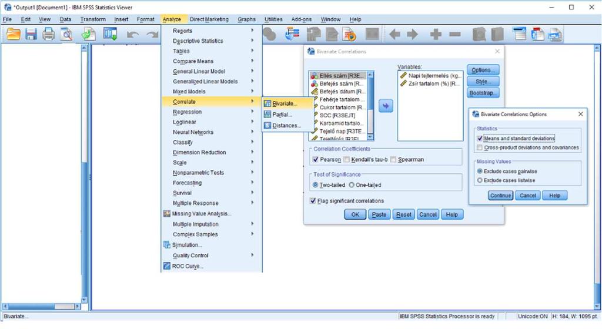The image size is (602, 329).
Task: Click the Missing Value Analysis menu icon
Action: click(166, 214)
